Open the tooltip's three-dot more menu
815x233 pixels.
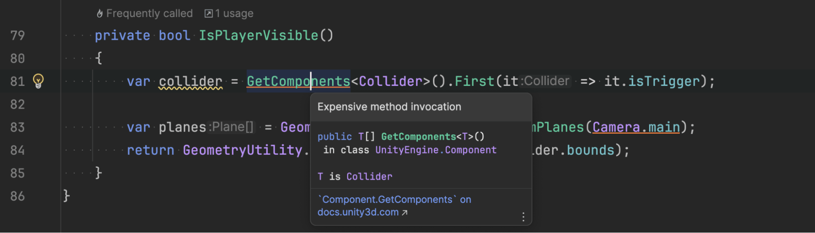(x=523, y=217)
